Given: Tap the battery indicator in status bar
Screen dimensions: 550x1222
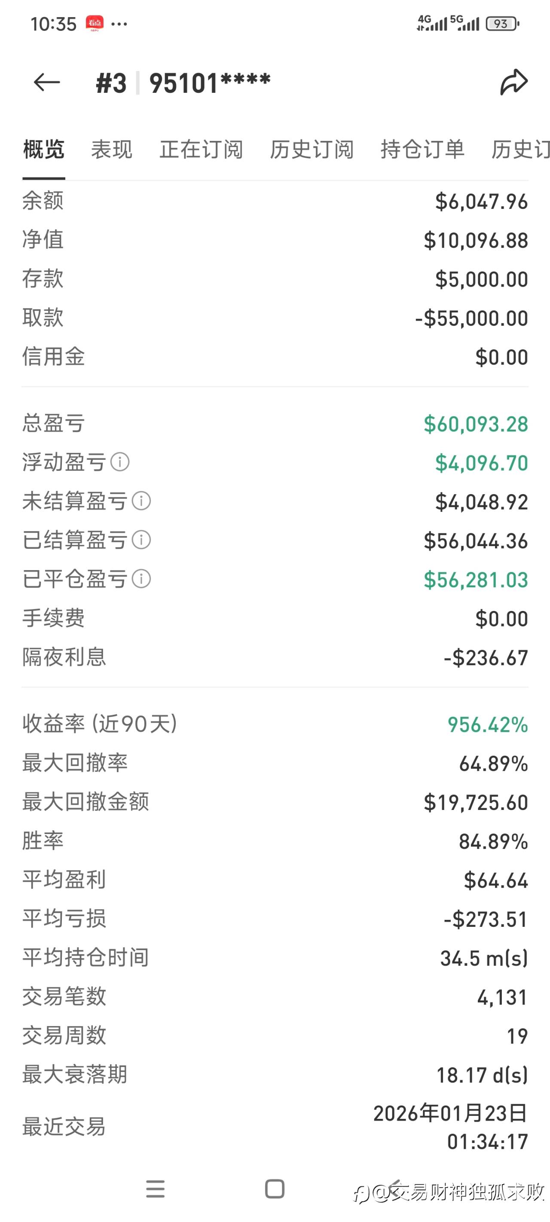Looking at the screenshot, I should (x=501, y=23).
